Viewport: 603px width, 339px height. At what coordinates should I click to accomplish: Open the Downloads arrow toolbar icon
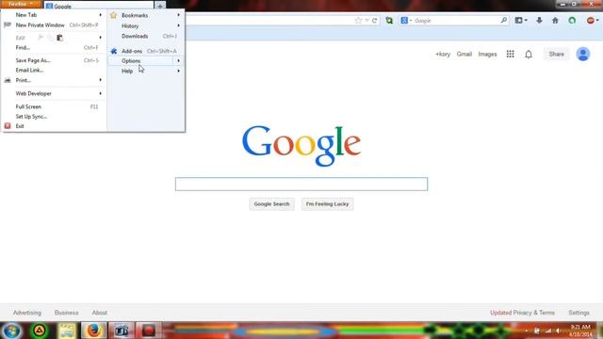coord(539,21)
